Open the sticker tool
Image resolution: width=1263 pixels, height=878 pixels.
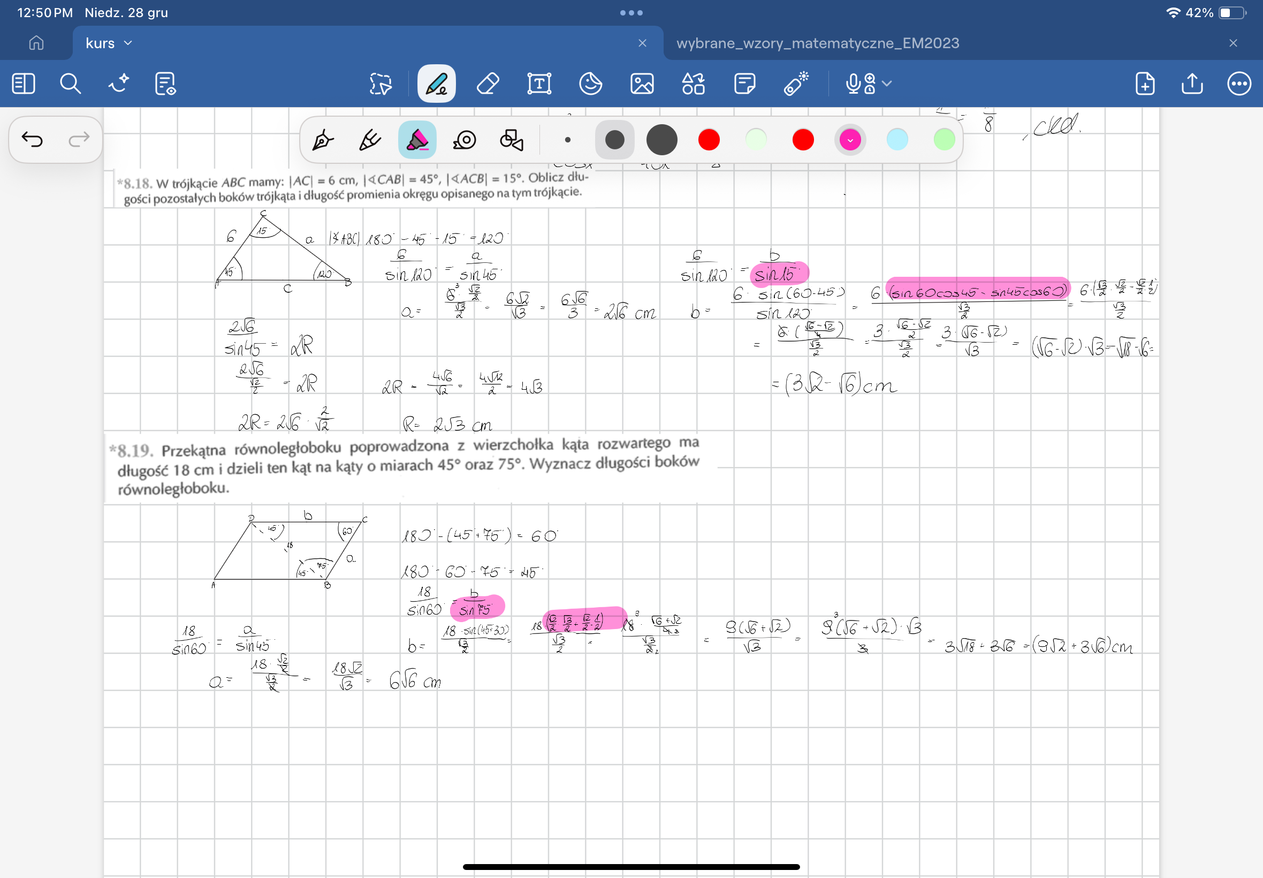click(590, 84)
